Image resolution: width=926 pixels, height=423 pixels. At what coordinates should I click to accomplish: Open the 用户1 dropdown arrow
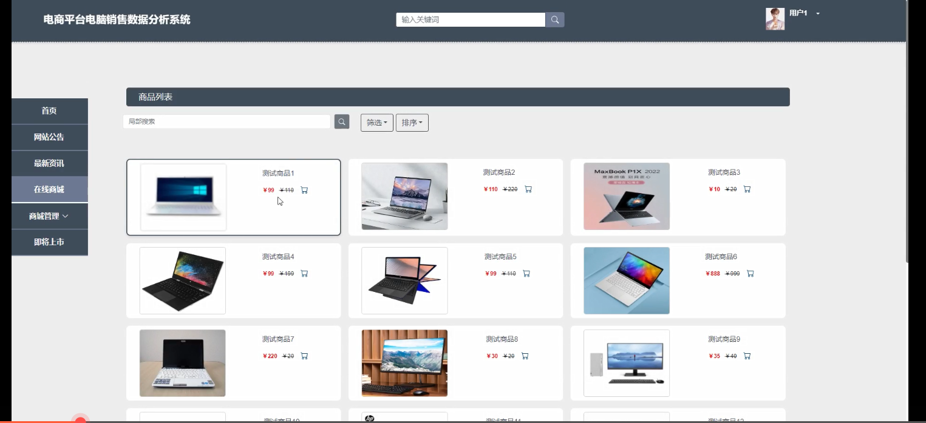(818, 13)
